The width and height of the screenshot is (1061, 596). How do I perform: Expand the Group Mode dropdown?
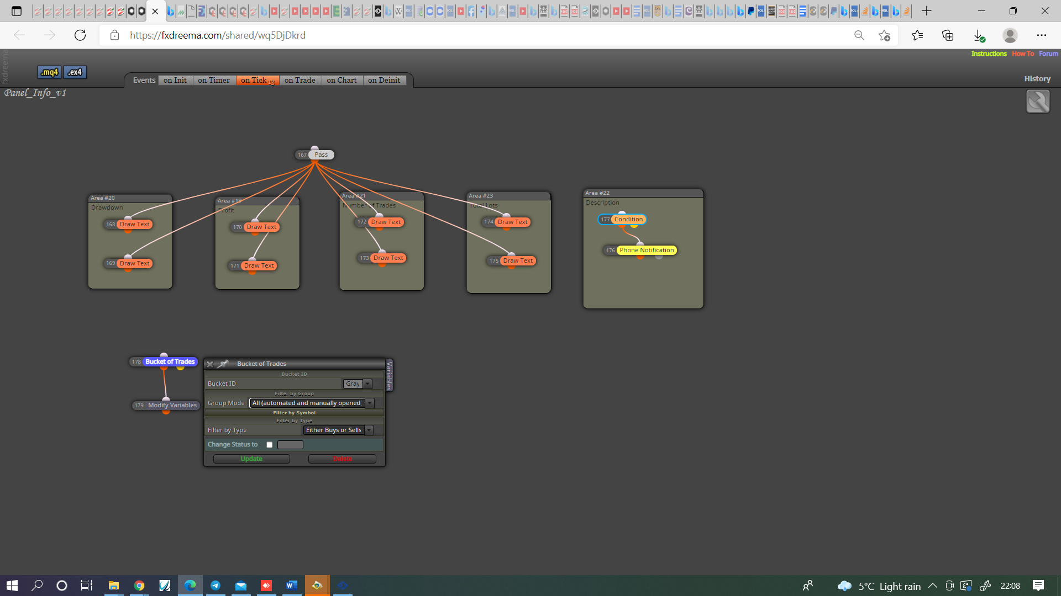pos(312,403)
